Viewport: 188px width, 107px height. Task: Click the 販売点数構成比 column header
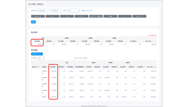[x=80, y=67]
